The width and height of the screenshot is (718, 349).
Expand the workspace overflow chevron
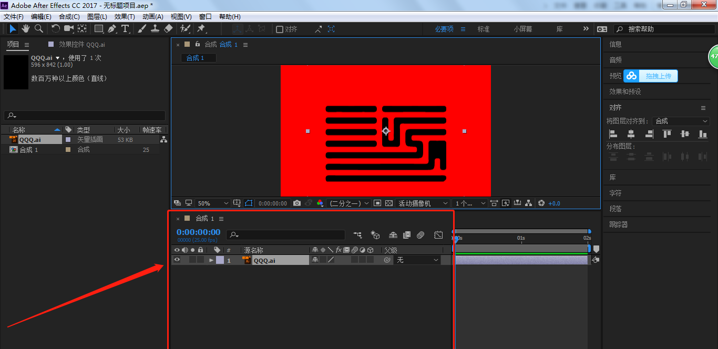[586, 29]
